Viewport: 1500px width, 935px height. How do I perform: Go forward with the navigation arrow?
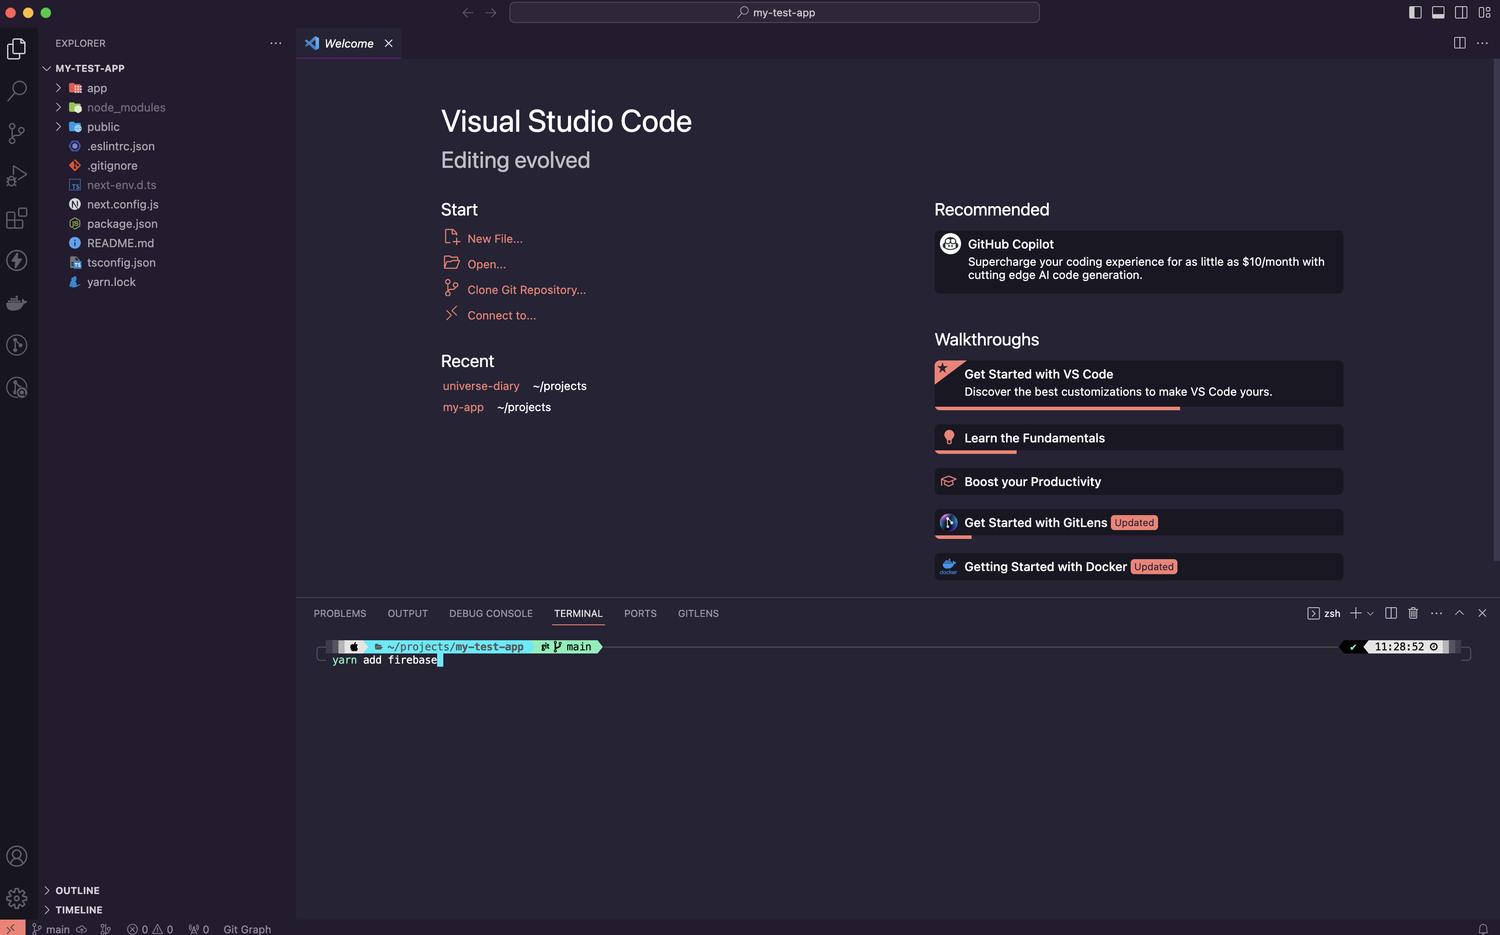click(491, 12)
